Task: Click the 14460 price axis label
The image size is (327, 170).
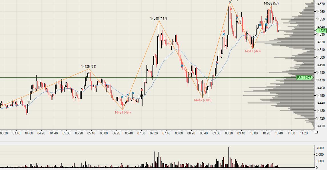Action: point(321,88)
